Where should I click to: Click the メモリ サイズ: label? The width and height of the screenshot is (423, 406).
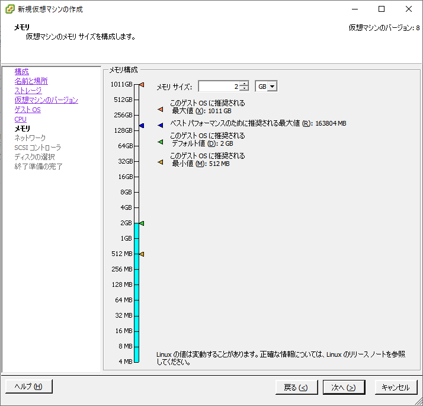(174, 87)
